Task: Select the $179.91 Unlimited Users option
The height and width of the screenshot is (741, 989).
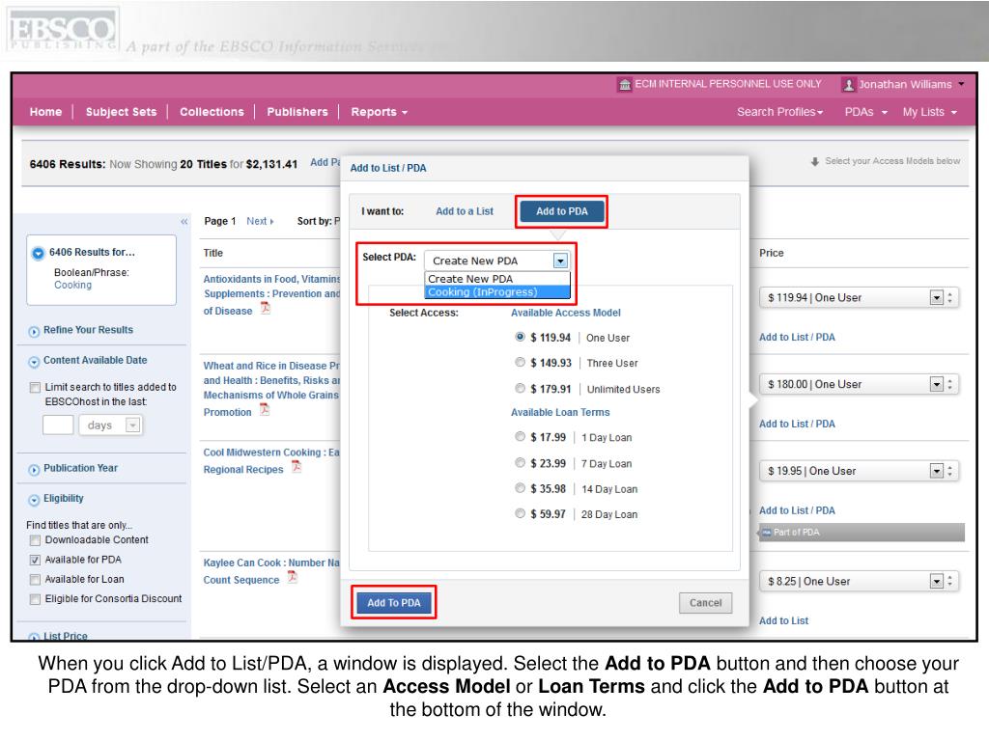Action: point(520,388)
